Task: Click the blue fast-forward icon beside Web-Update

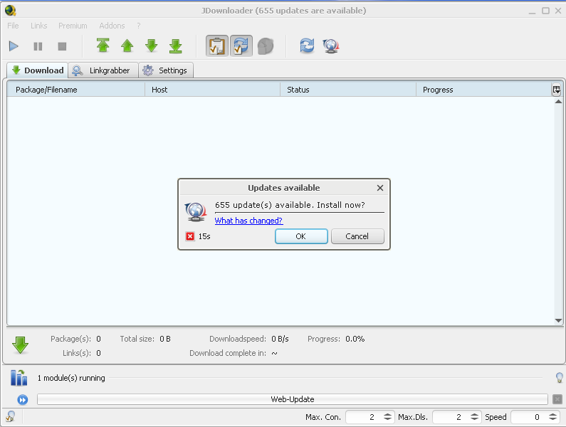Action: [22, 399]
